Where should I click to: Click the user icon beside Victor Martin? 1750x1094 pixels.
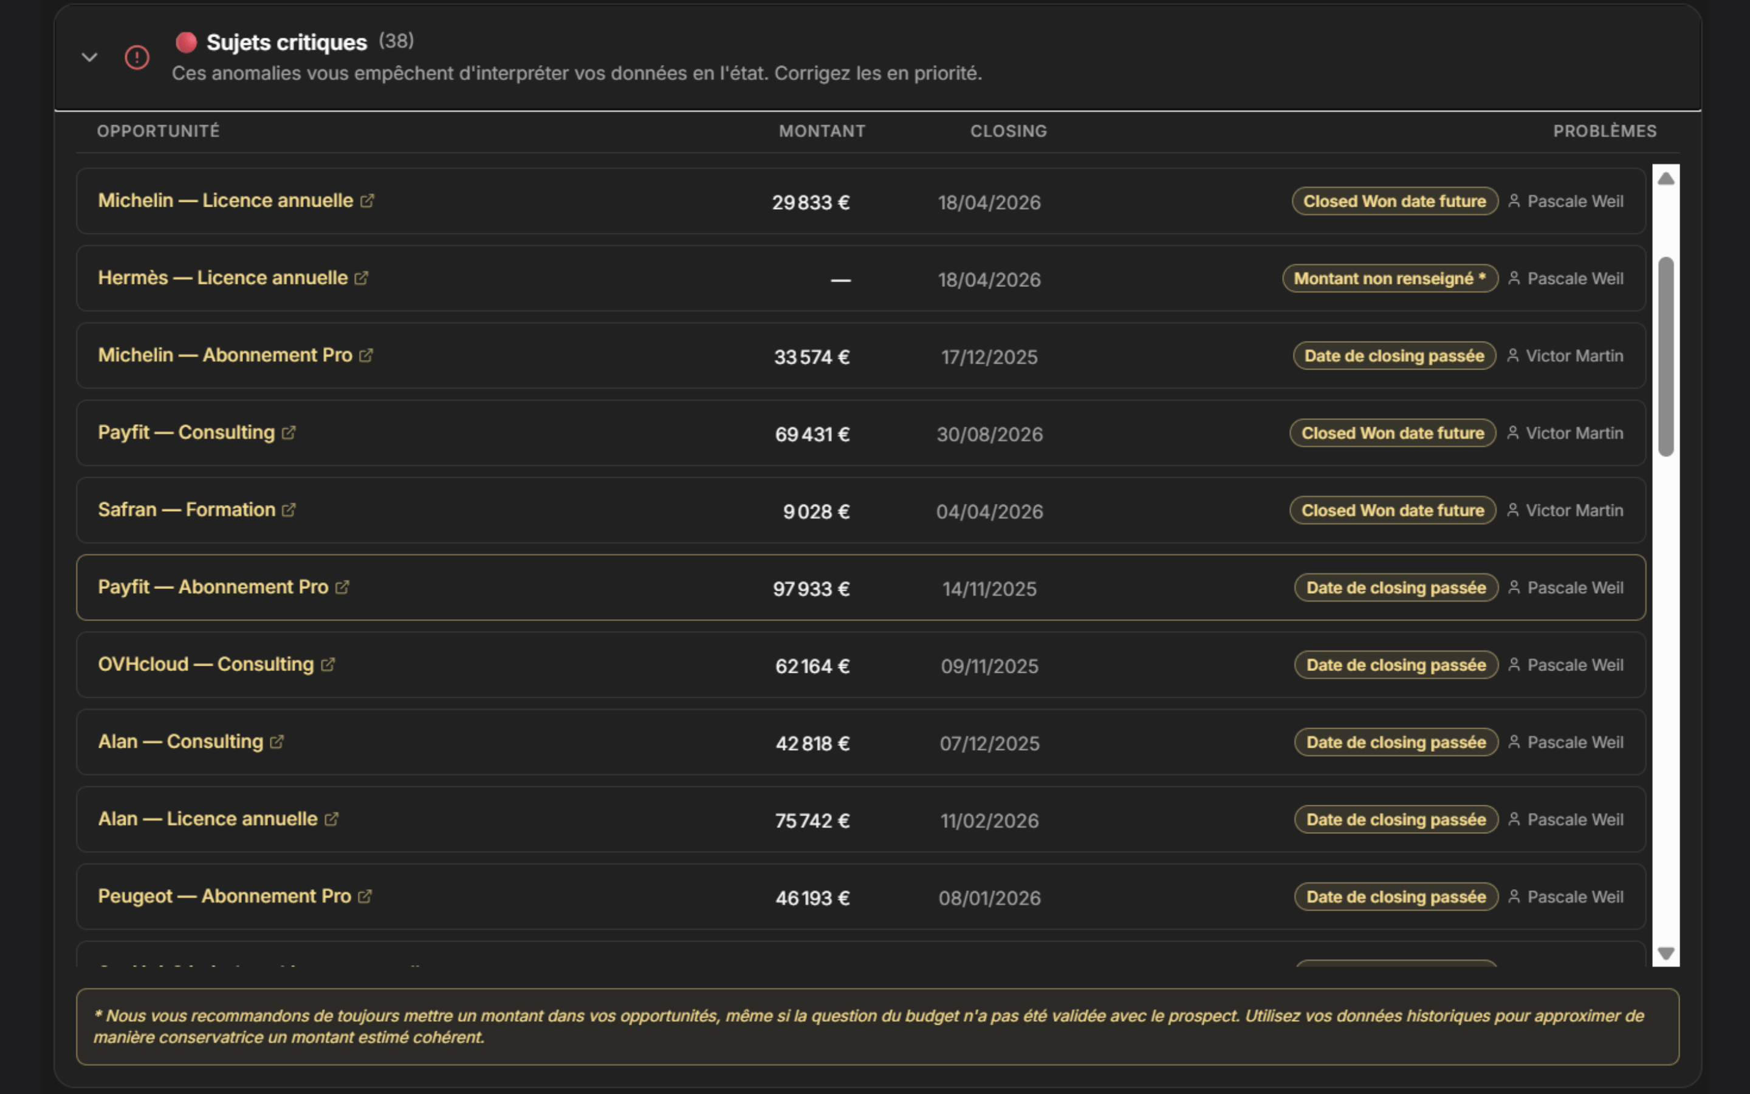(x=1514, y=356)
